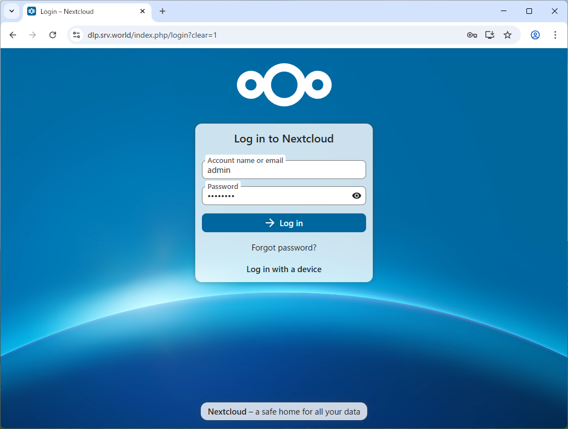Click the Nextcloud logo

point(284,85)
